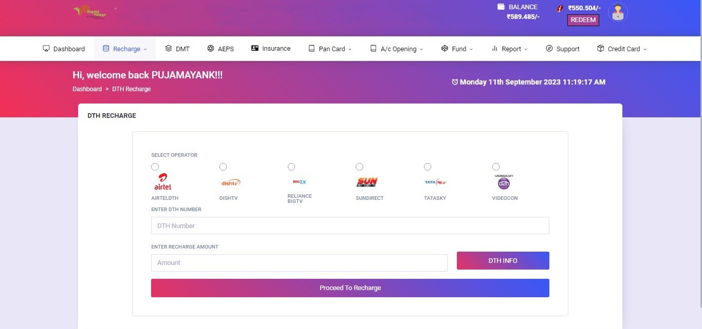Click the Sun Direct operator logo

click(x=367, y=182)
